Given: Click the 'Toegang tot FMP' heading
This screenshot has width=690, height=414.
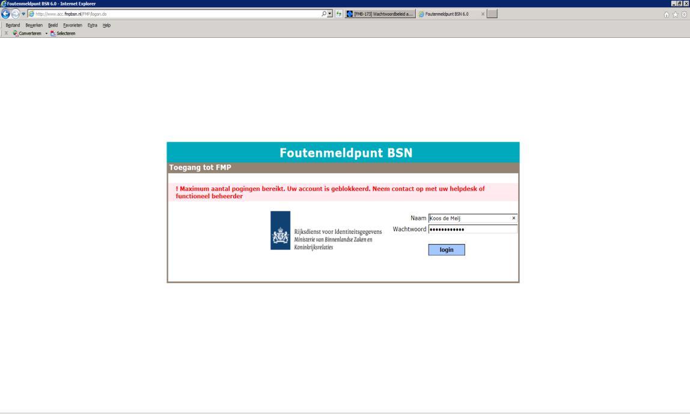Looking at the screenshot, I should (x=200, y=168).
